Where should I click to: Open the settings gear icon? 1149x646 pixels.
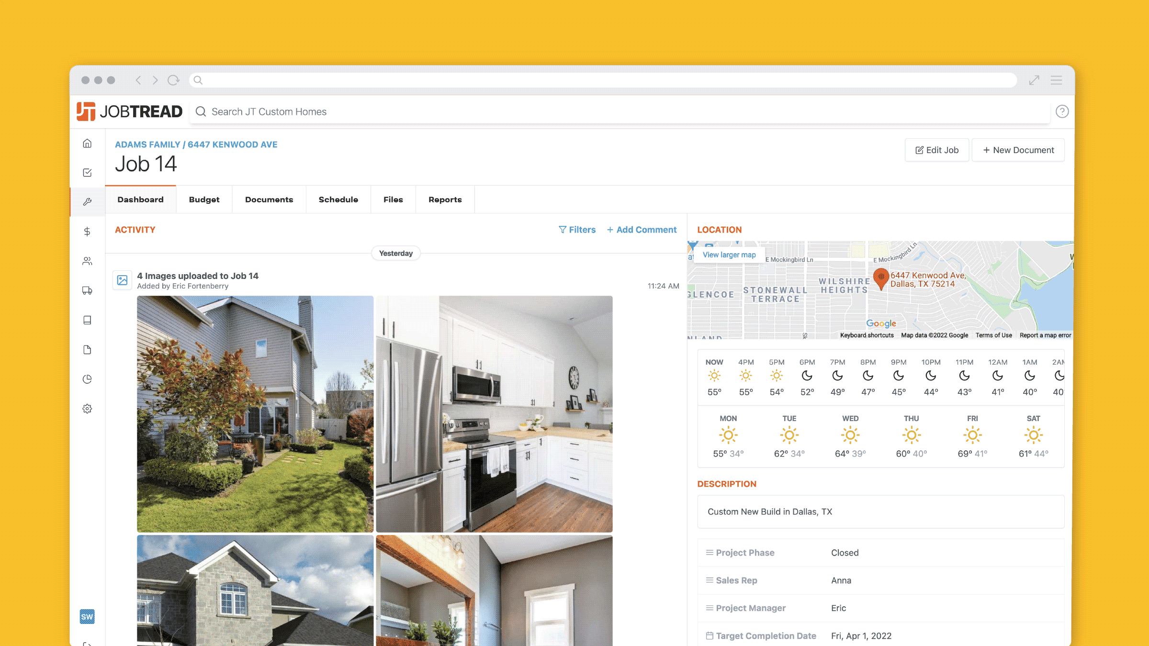(x=87, y=409)
